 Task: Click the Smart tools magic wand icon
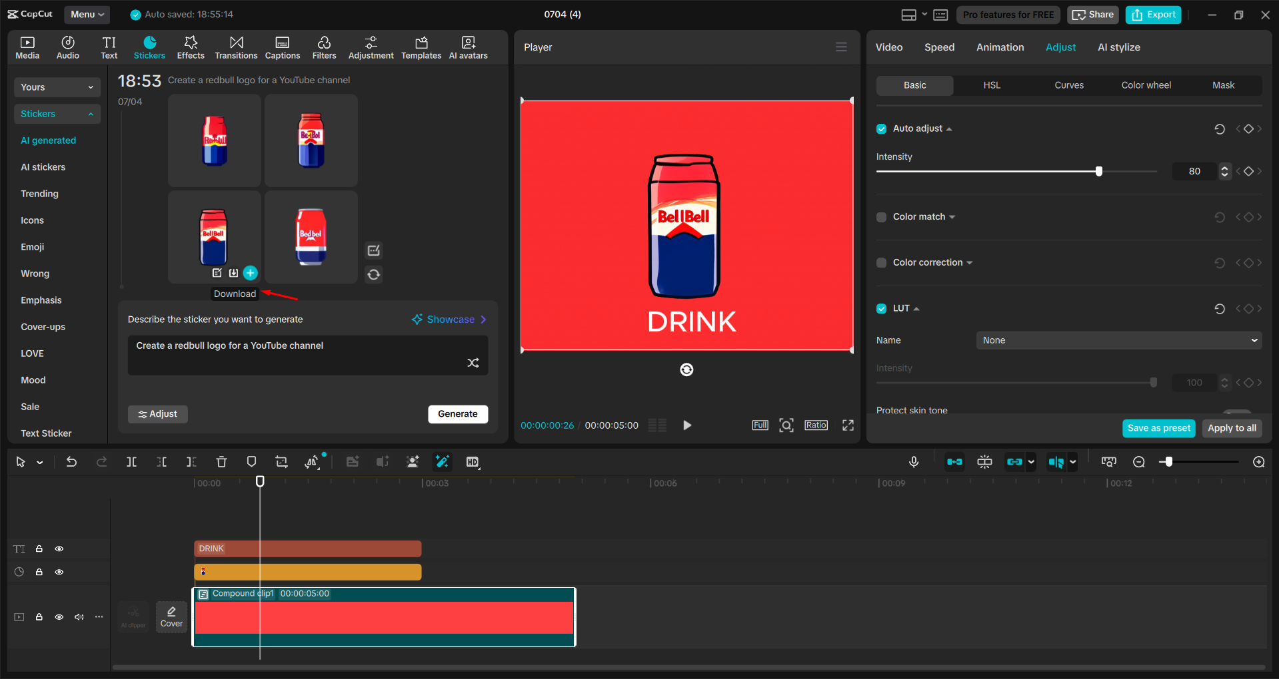pos(442,461)
